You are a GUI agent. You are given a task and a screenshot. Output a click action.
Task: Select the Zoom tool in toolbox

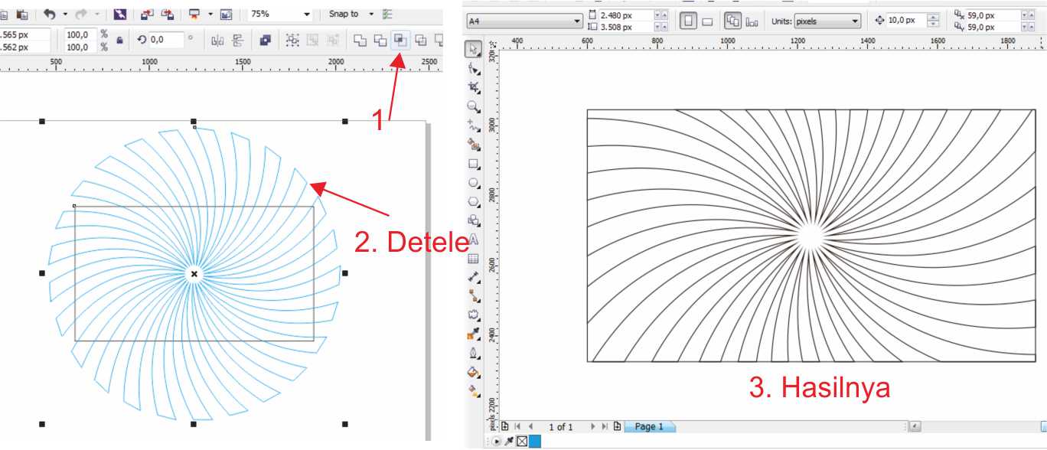click(x=474, y=106)
